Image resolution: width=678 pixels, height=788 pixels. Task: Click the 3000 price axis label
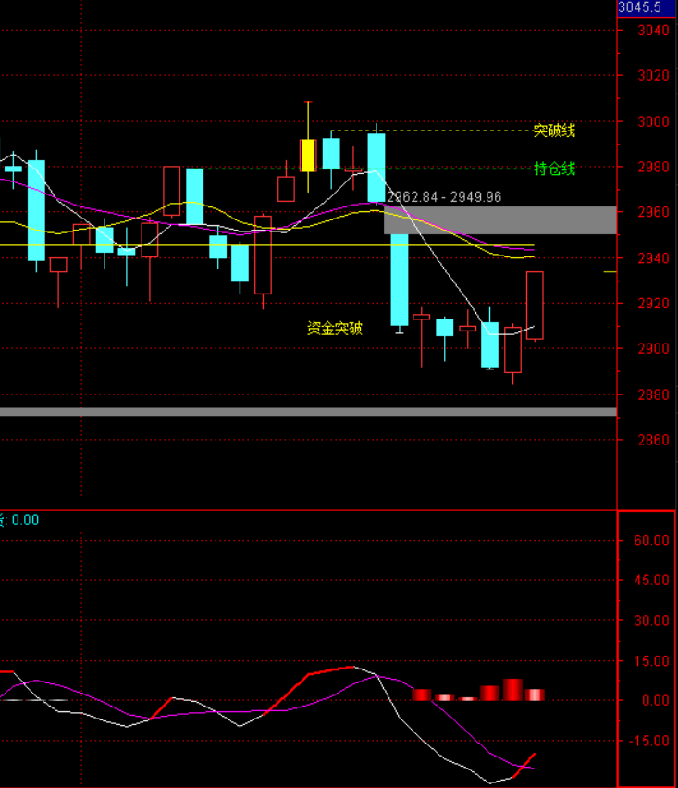pyautogui.click(x=654, y=121)
